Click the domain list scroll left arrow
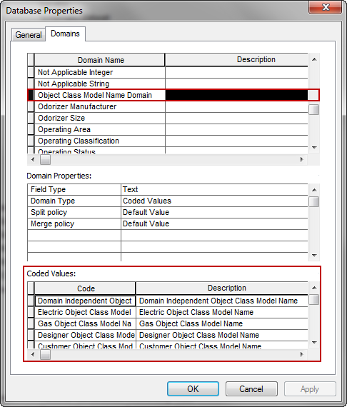347x407 pixels. click(33, 159)
